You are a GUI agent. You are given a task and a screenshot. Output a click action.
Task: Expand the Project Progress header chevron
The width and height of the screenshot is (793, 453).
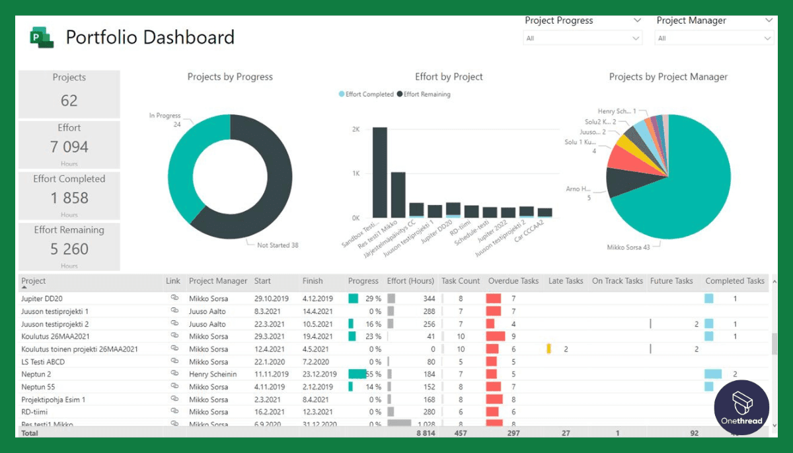pyautogui.click(x=638, y=21)
